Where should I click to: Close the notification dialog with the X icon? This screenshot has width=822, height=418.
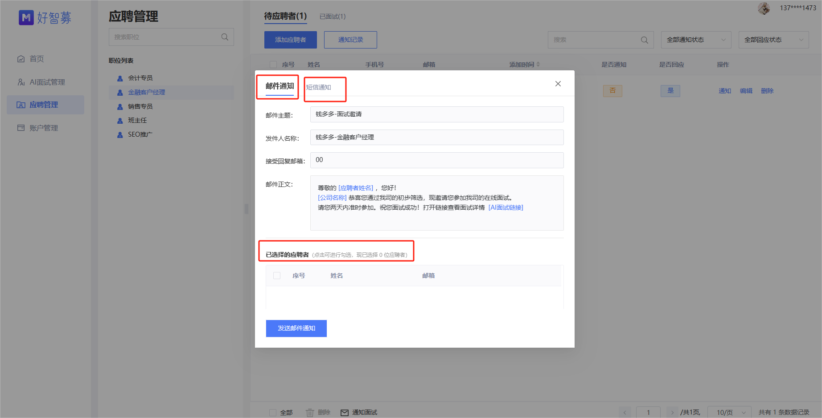(x=558, y=83)
